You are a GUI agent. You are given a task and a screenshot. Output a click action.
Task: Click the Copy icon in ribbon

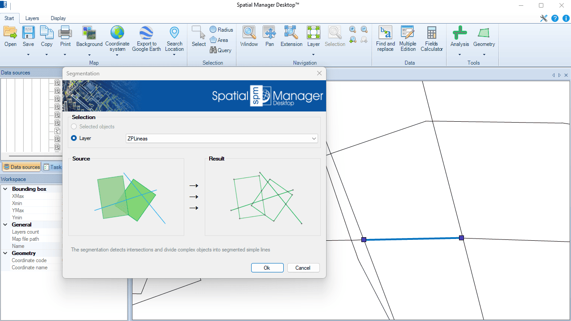coord(46,32)
